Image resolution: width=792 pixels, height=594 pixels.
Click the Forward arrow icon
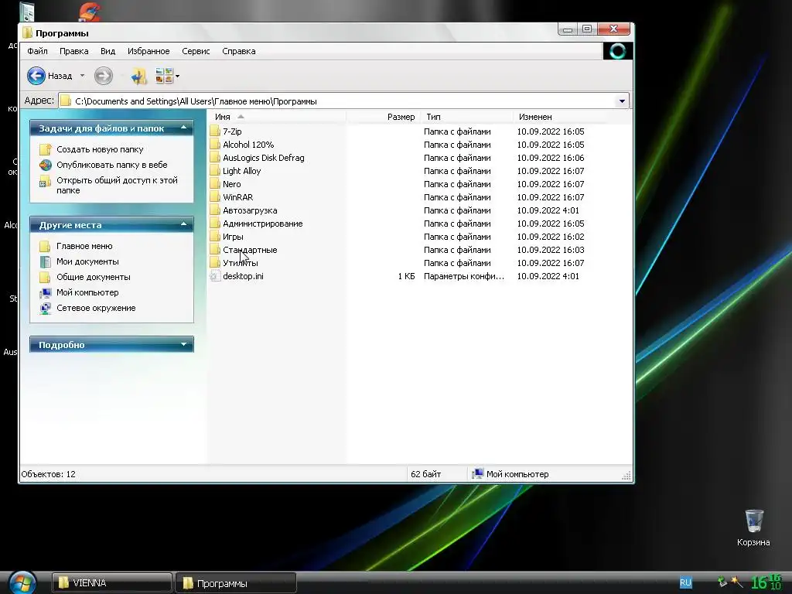coord(104,77)
